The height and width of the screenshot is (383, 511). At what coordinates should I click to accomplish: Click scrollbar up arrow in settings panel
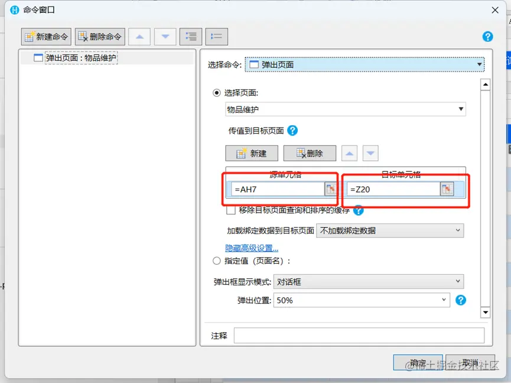[485, 85]
